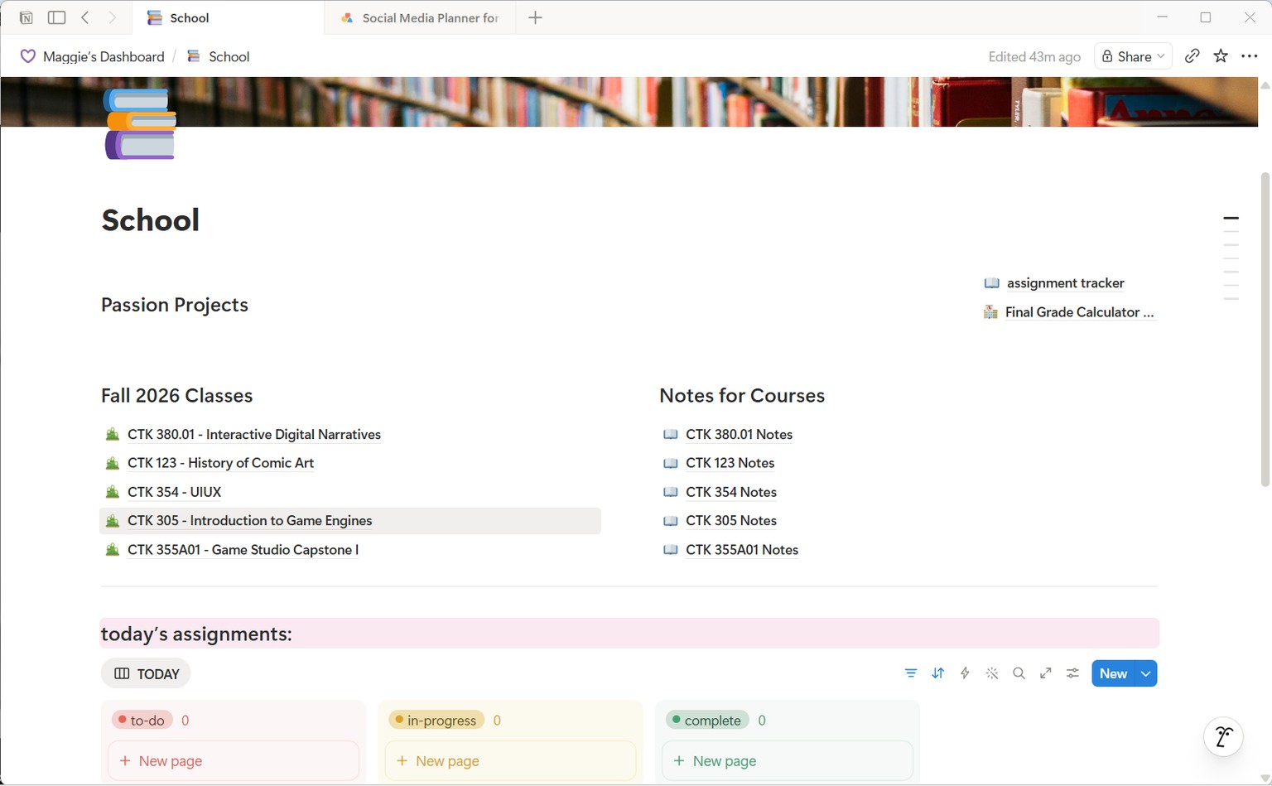Expand the New button dropdown arrow
The width and height of the screenshot is (1272, 786).
coord(1146,673)
